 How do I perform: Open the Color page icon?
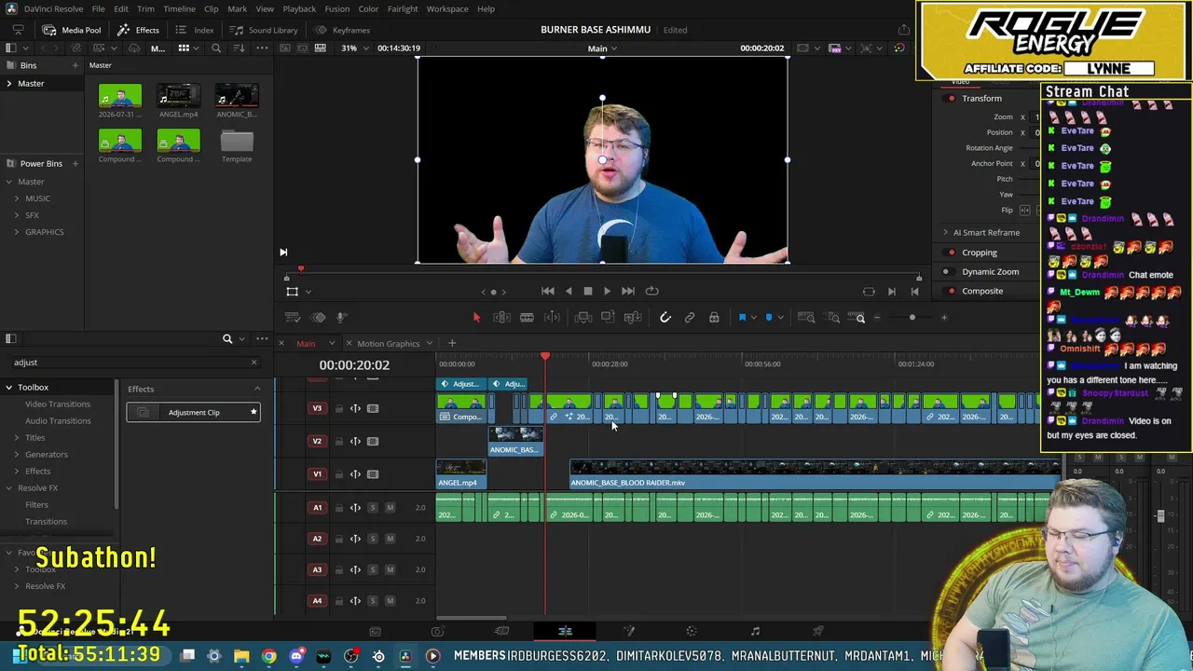691,632
